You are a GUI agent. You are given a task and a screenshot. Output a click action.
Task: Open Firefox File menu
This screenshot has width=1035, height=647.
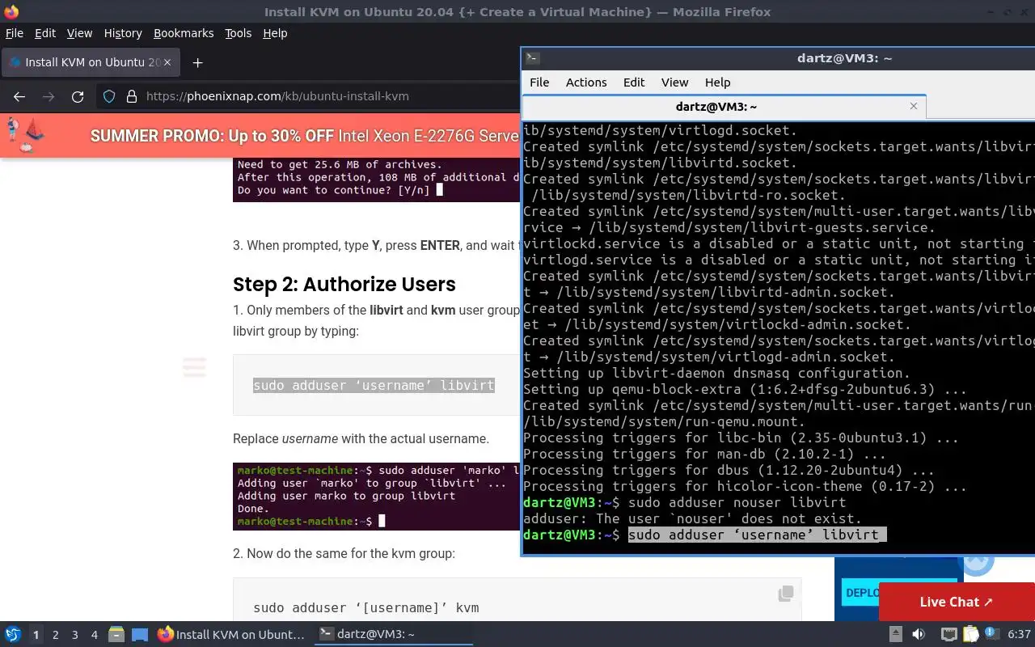coord(15,33)
